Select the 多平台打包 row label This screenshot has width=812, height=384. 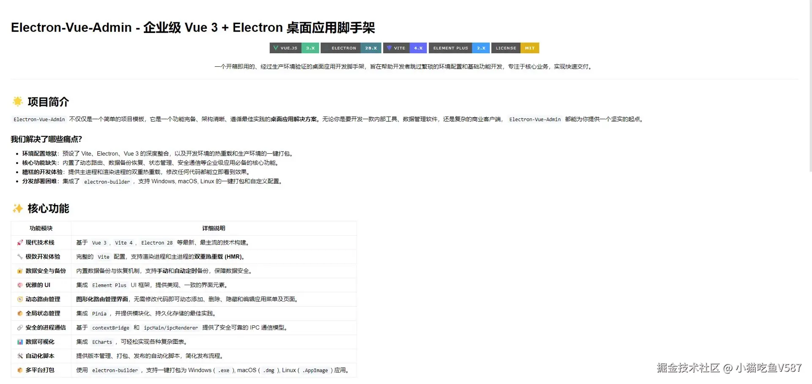40,370
